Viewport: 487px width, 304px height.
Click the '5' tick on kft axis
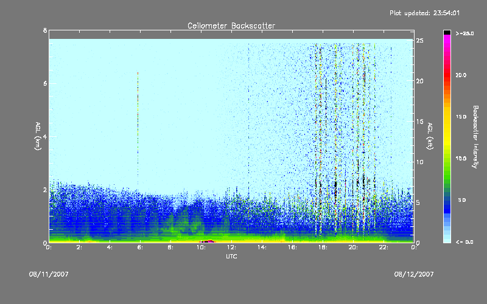click(x=418, y=202)
